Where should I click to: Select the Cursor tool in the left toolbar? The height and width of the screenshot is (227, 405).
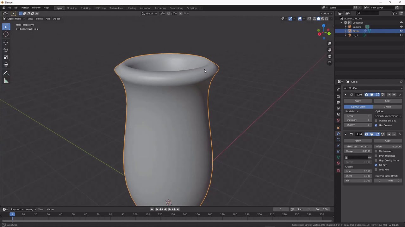(6, 34)
